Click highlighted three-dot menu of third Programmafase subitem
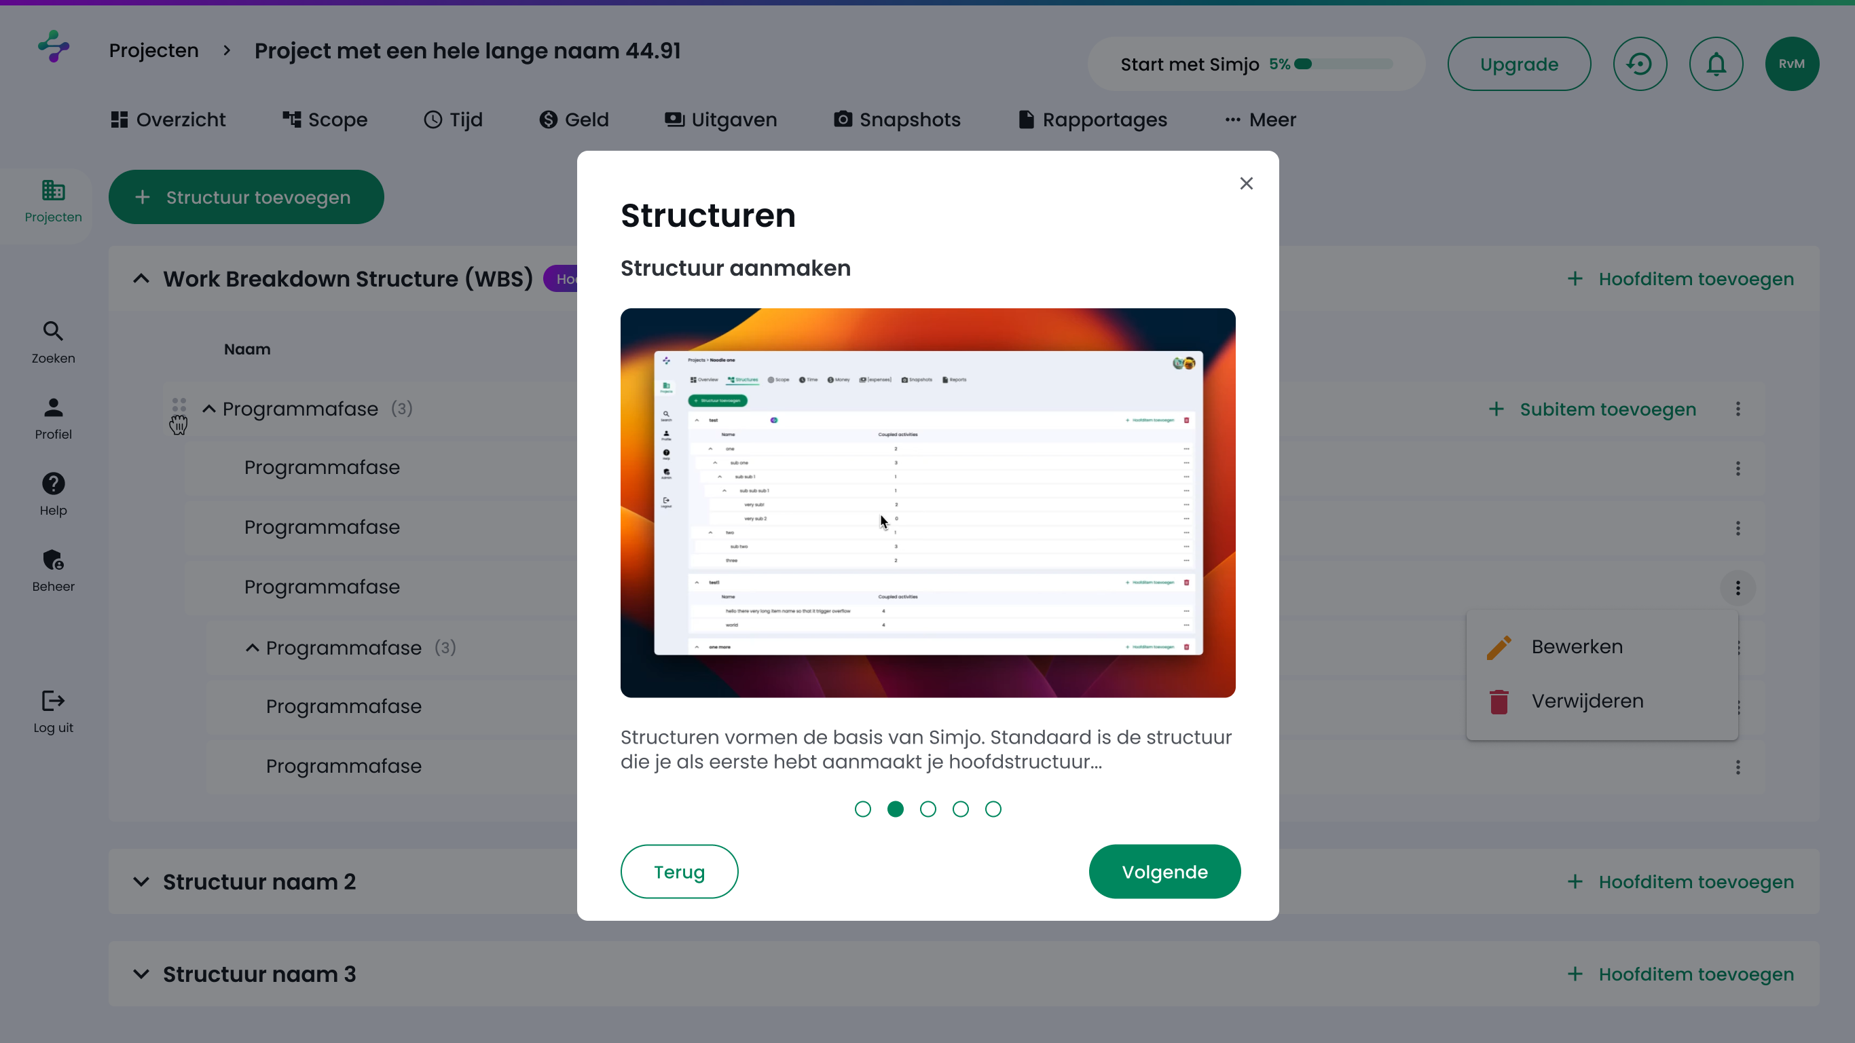The width and height of the screenshot is (1855, 1043). pyautogui.click(x=1738, y=589)
